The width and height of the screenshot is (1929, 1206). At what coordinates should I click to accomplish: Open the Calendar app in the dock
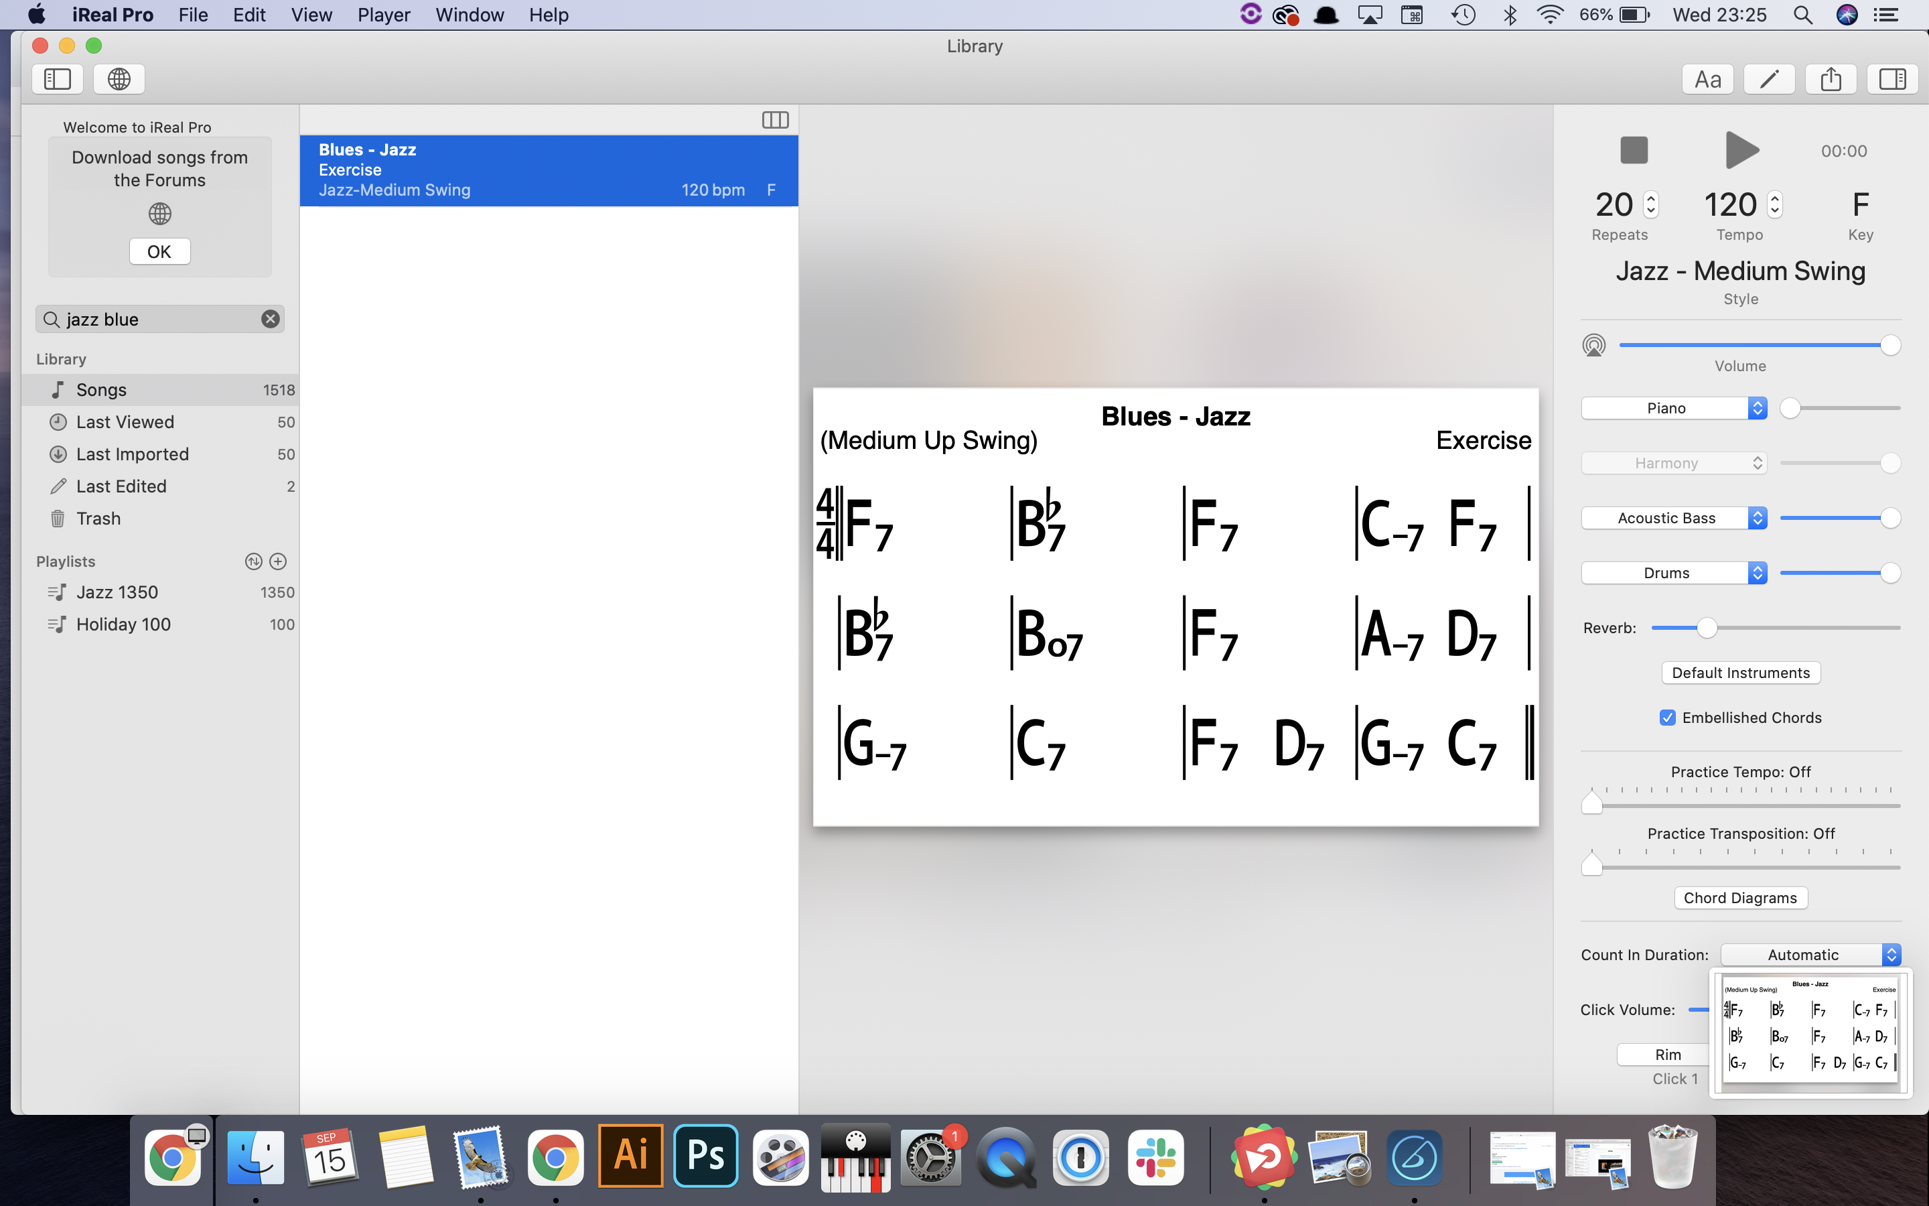pyautogui.click(x=330, y=1156)
